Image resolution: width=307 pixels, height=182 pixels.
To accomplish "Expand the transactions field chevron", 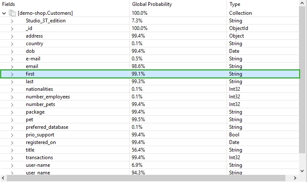I will pos(12,158).
